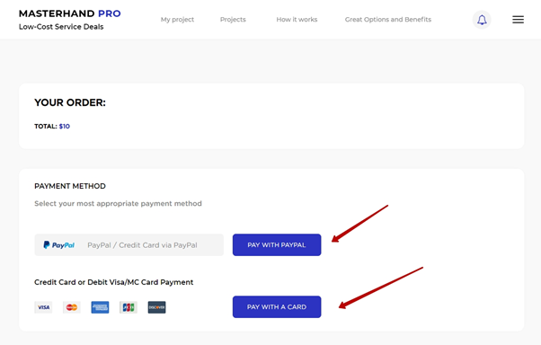
Task: Select the American Express card icon
Action: [100, 307]
